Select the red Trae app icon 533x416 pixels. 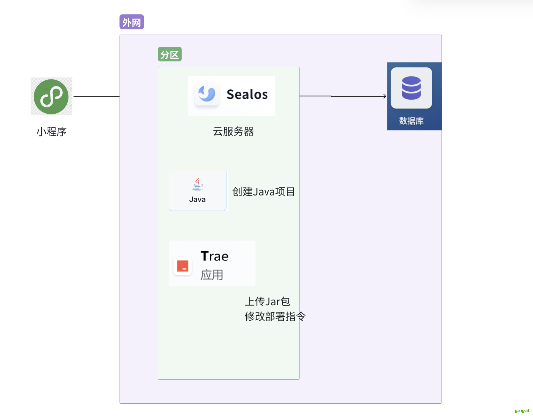click(183, 266)
